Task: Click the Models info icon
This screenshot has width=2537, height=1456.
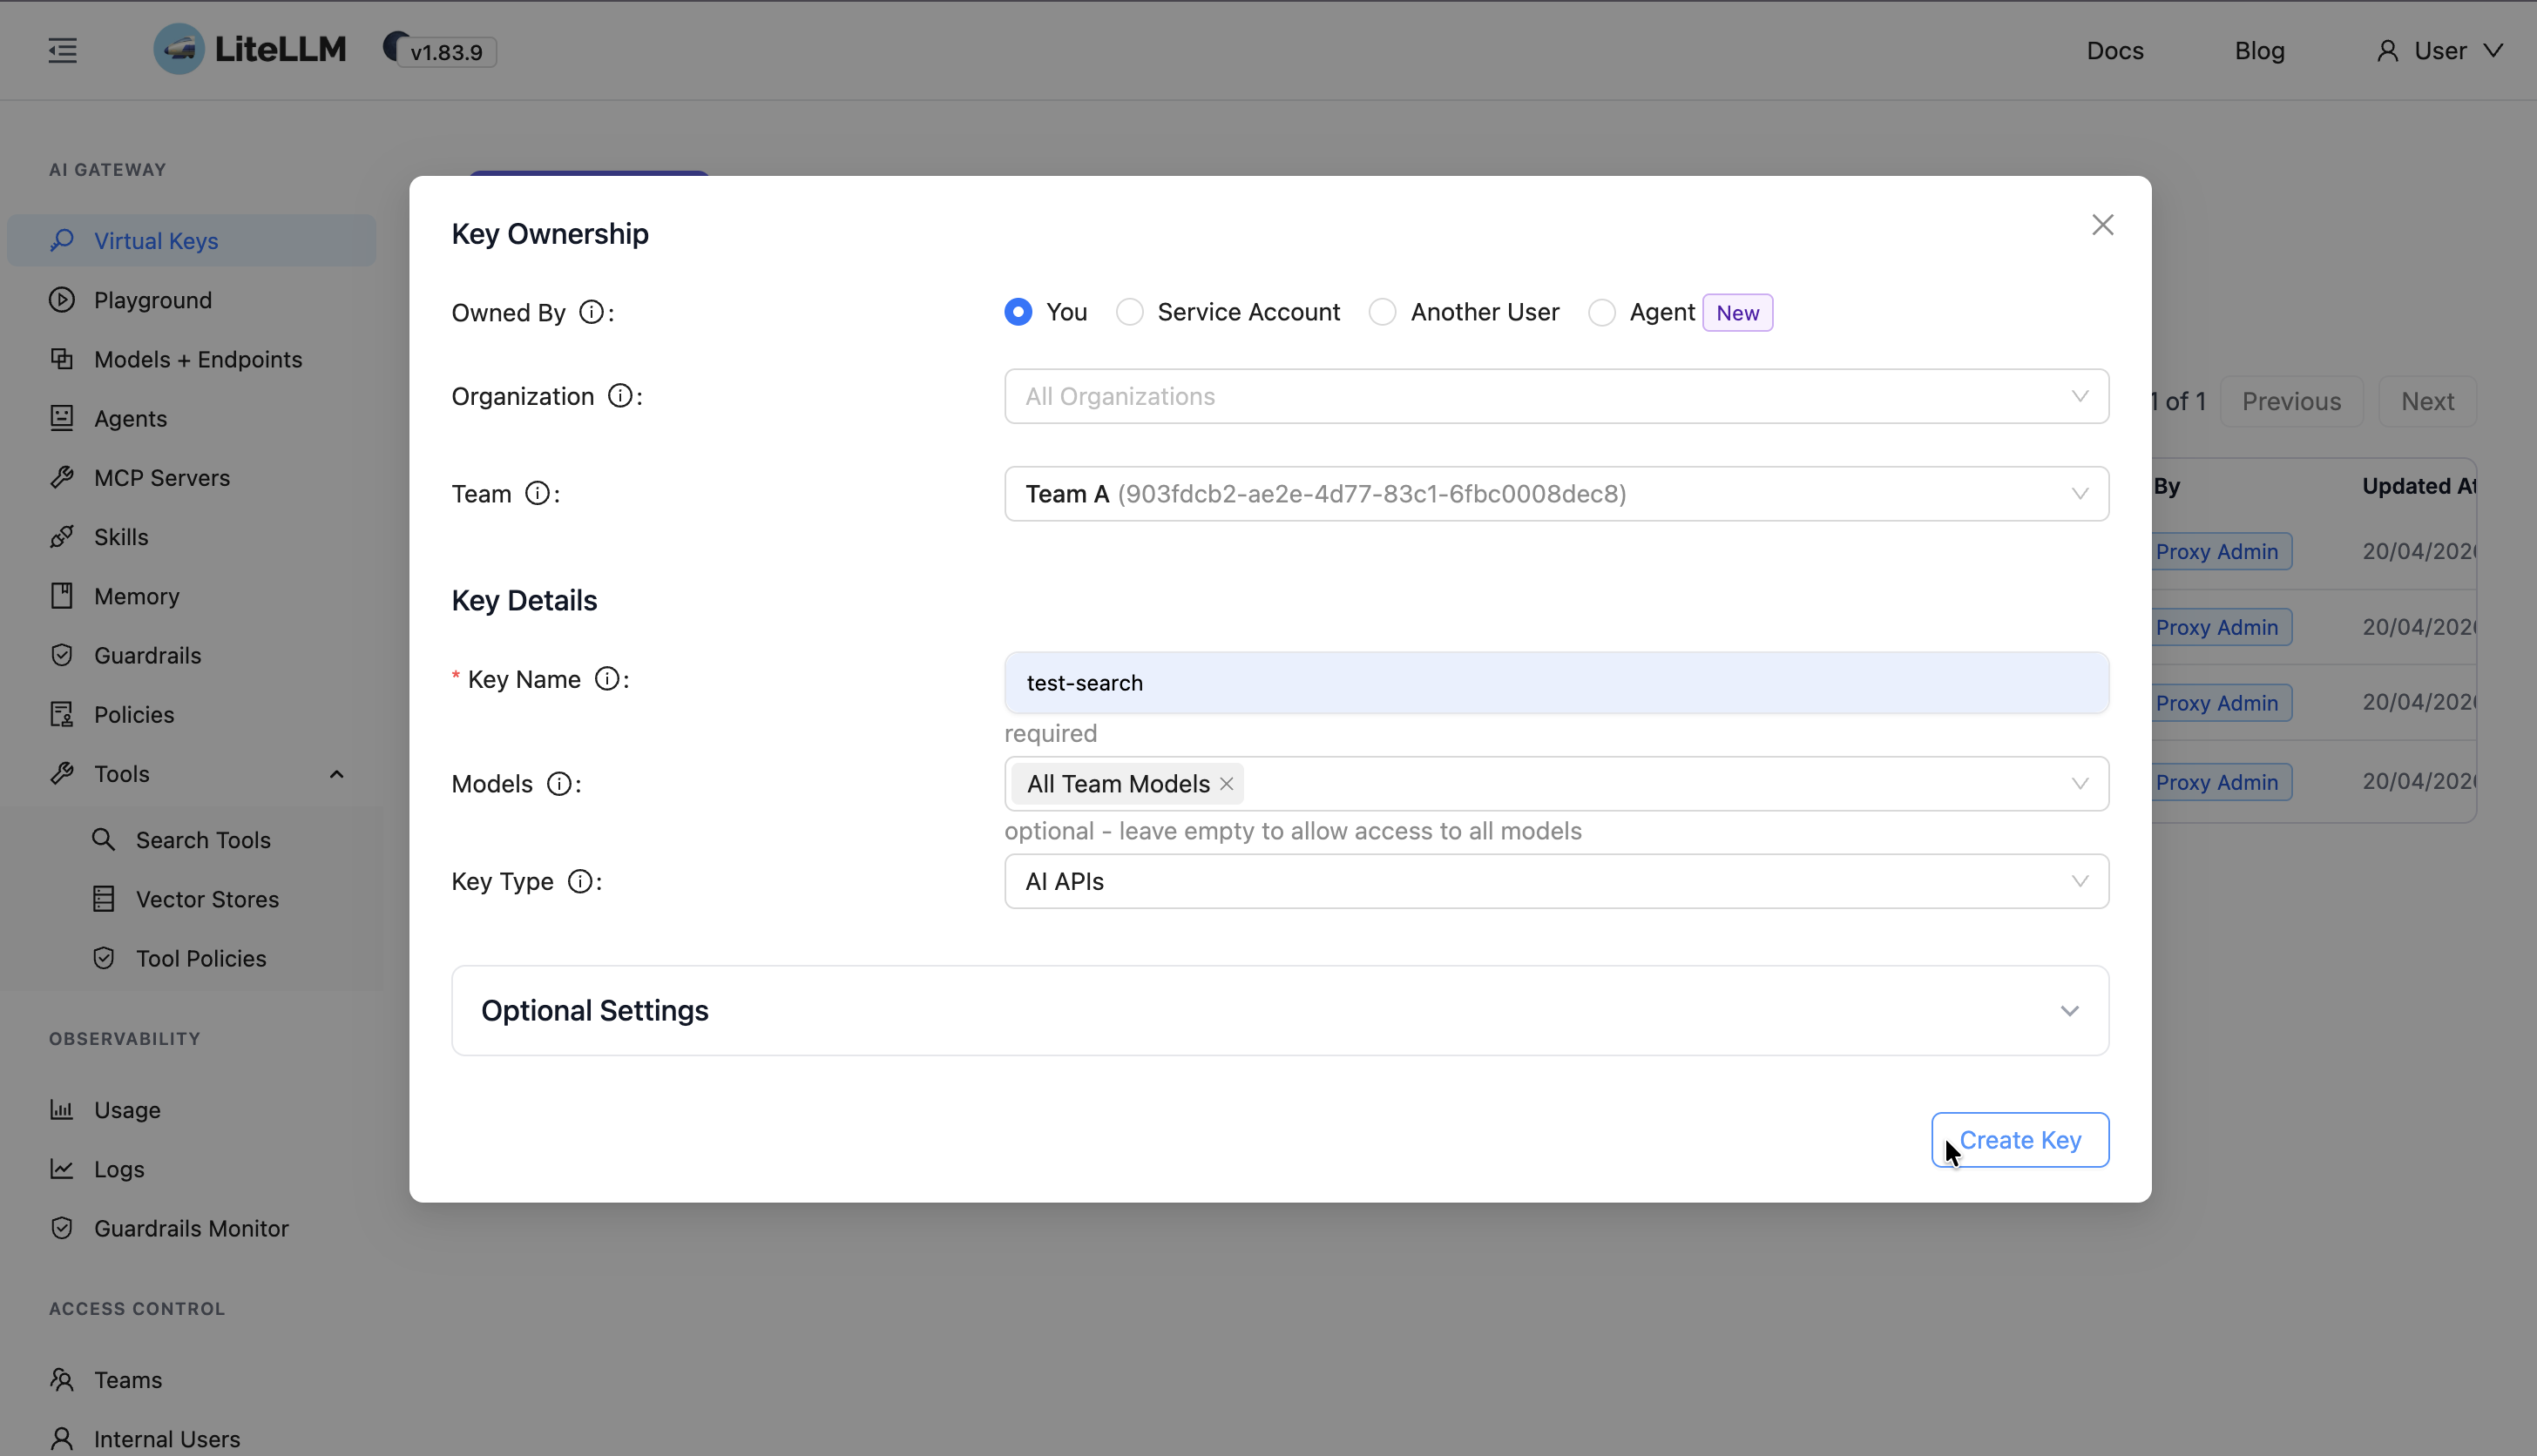Action: pyautogui.click(x=559, y=784)
